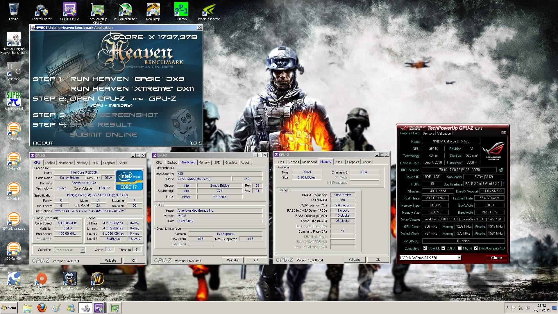Click GPU-Z screenshot camera icon
The image size is (558, 314).
tap(504, 133)
